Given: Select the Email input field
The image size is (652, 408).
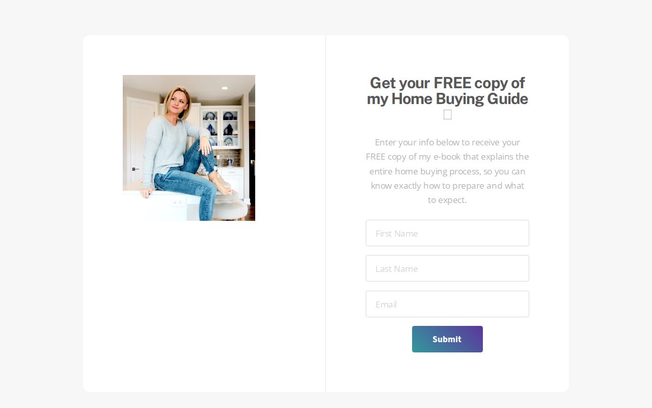Looking at the screenshot, I should point(447,304).
